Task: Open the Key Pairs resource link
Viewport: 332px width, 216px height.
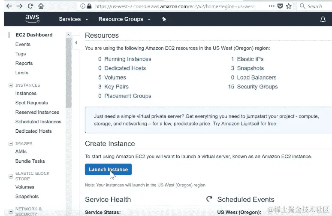Action: pyautogui.click(x=116, y=87)
